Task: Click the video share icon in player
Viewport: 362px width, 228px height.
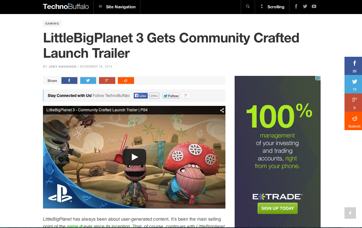Action: (222, 110)
